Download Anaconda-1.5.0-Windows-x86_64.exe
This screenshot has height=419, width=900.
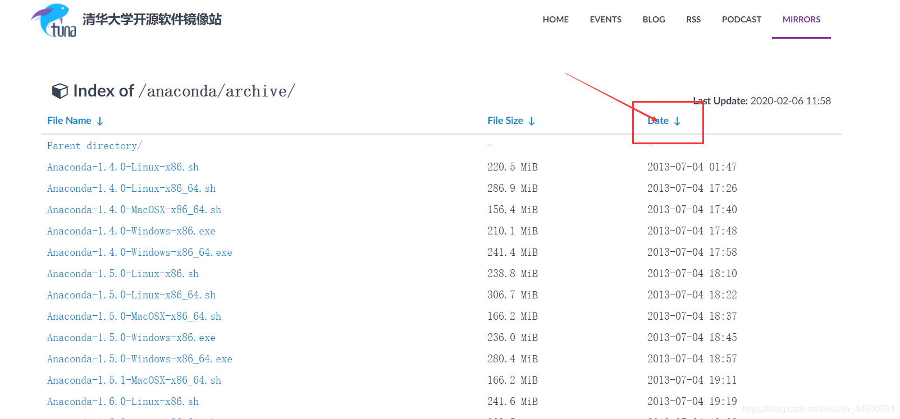(140, 359)
